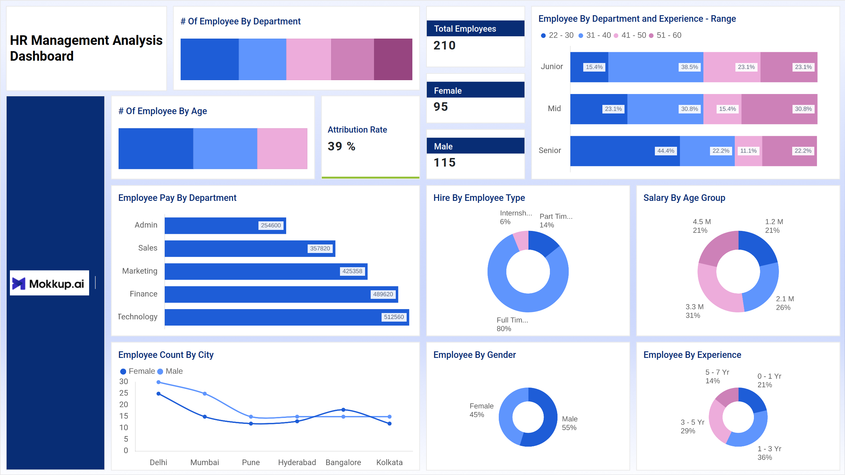Image resolution: width=845 pixels, height=475 pixels.
Task: Click the Hyderabad axis label
Action: pos(297,462)
